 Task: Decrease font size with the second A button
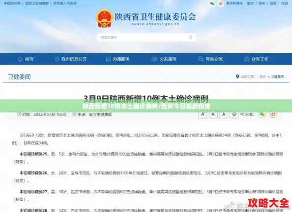coord(213,114)
